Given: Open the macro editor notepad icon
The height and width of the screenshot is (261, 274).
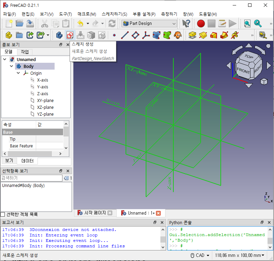Looking at the screenshot, I should [222, 24].
